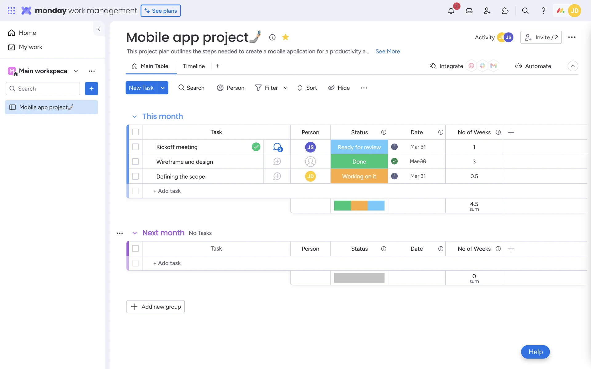Open board info icon beside title
The height and width of the screenshot is (369, 591).
pos(272,37)
